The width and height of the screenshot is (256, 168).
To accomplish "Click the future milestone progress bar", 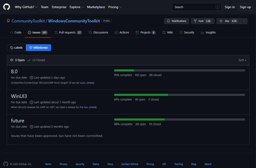I will click(x=179, y=120).
